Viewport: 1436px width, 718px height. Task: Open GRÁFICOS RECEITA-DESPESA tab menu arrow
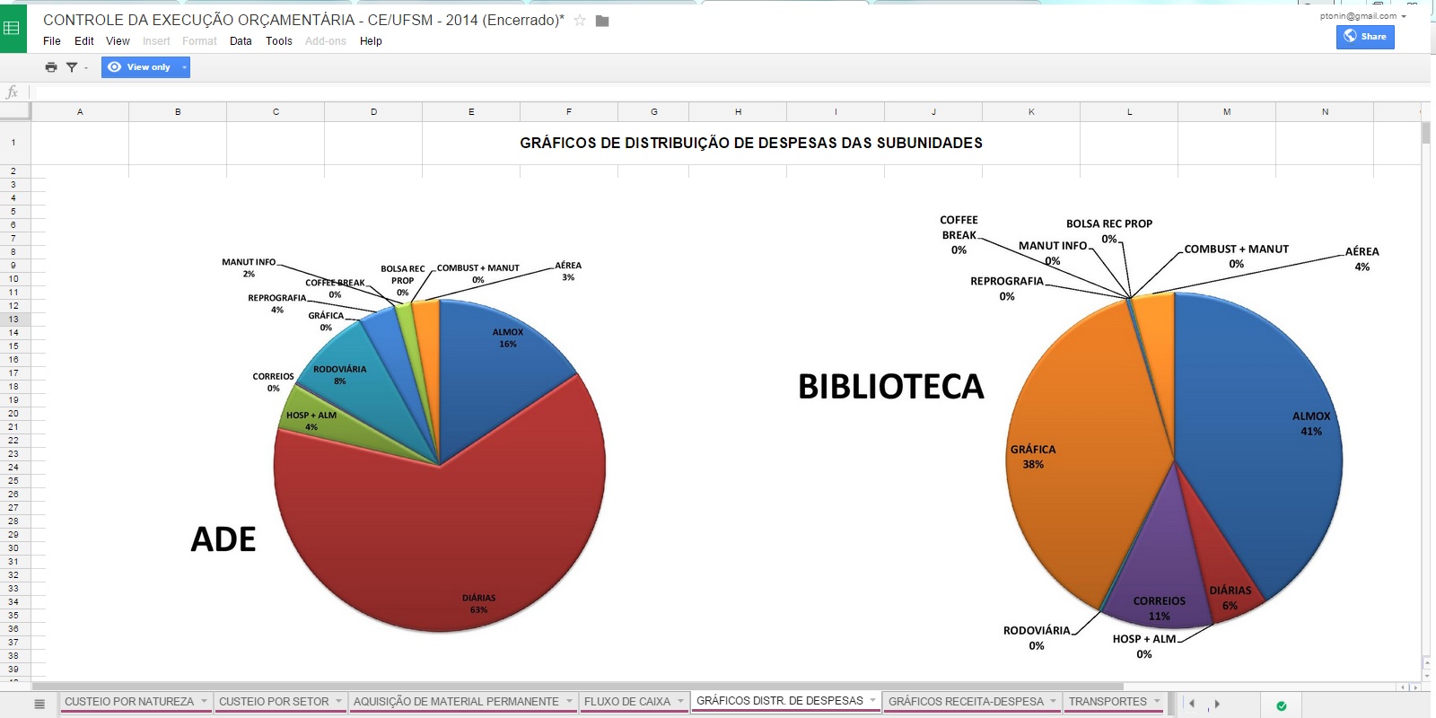[1054, 701]
